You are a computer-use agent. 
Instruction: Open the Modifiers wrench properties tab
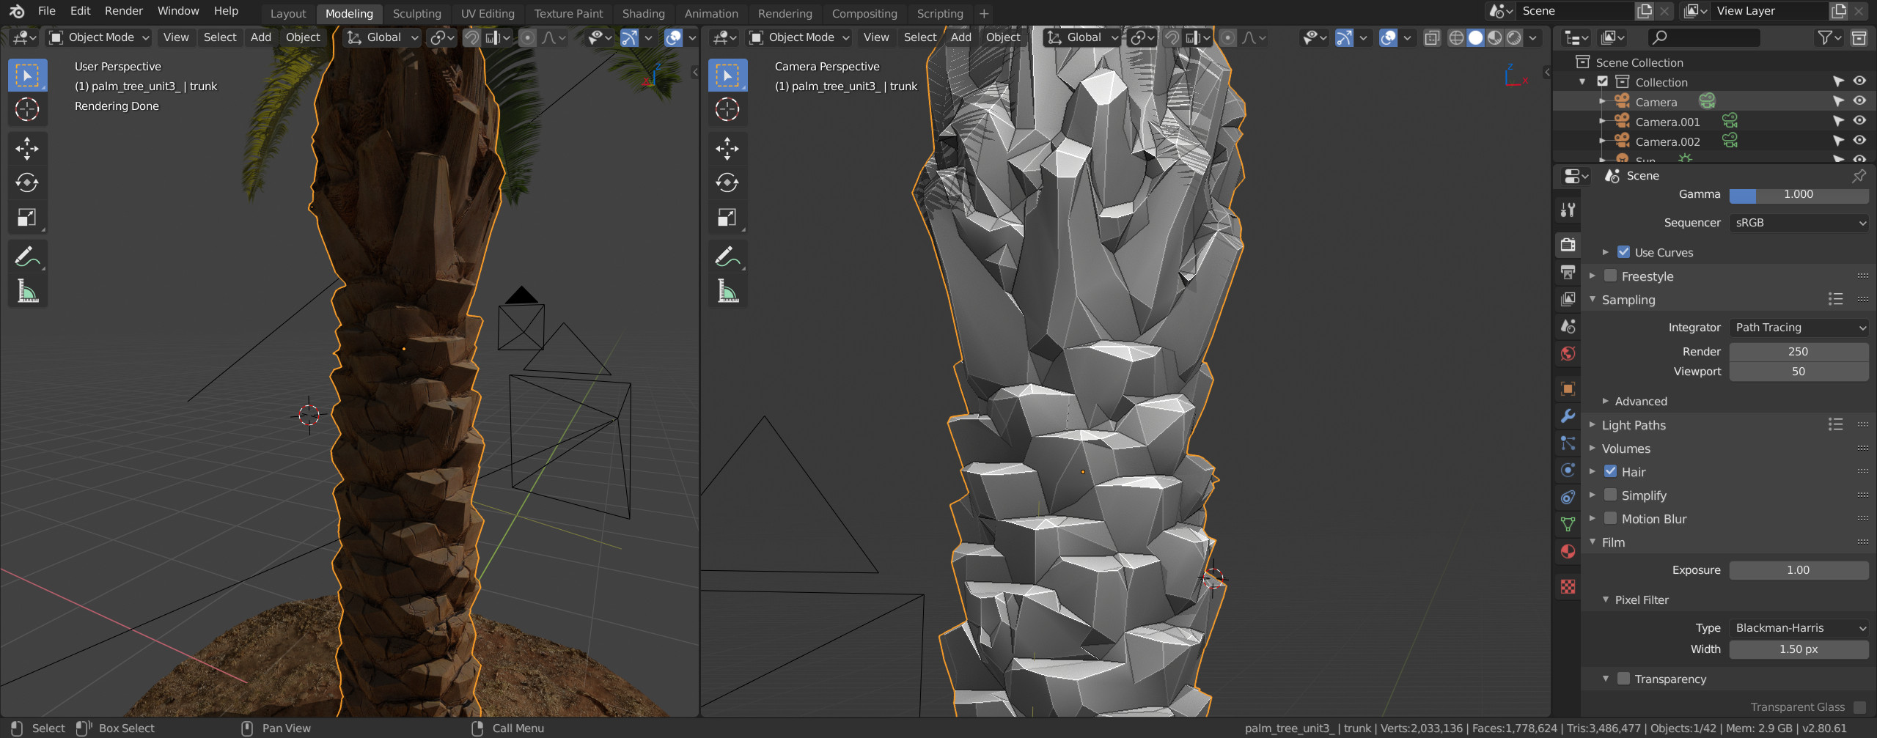coord(1568,416)
